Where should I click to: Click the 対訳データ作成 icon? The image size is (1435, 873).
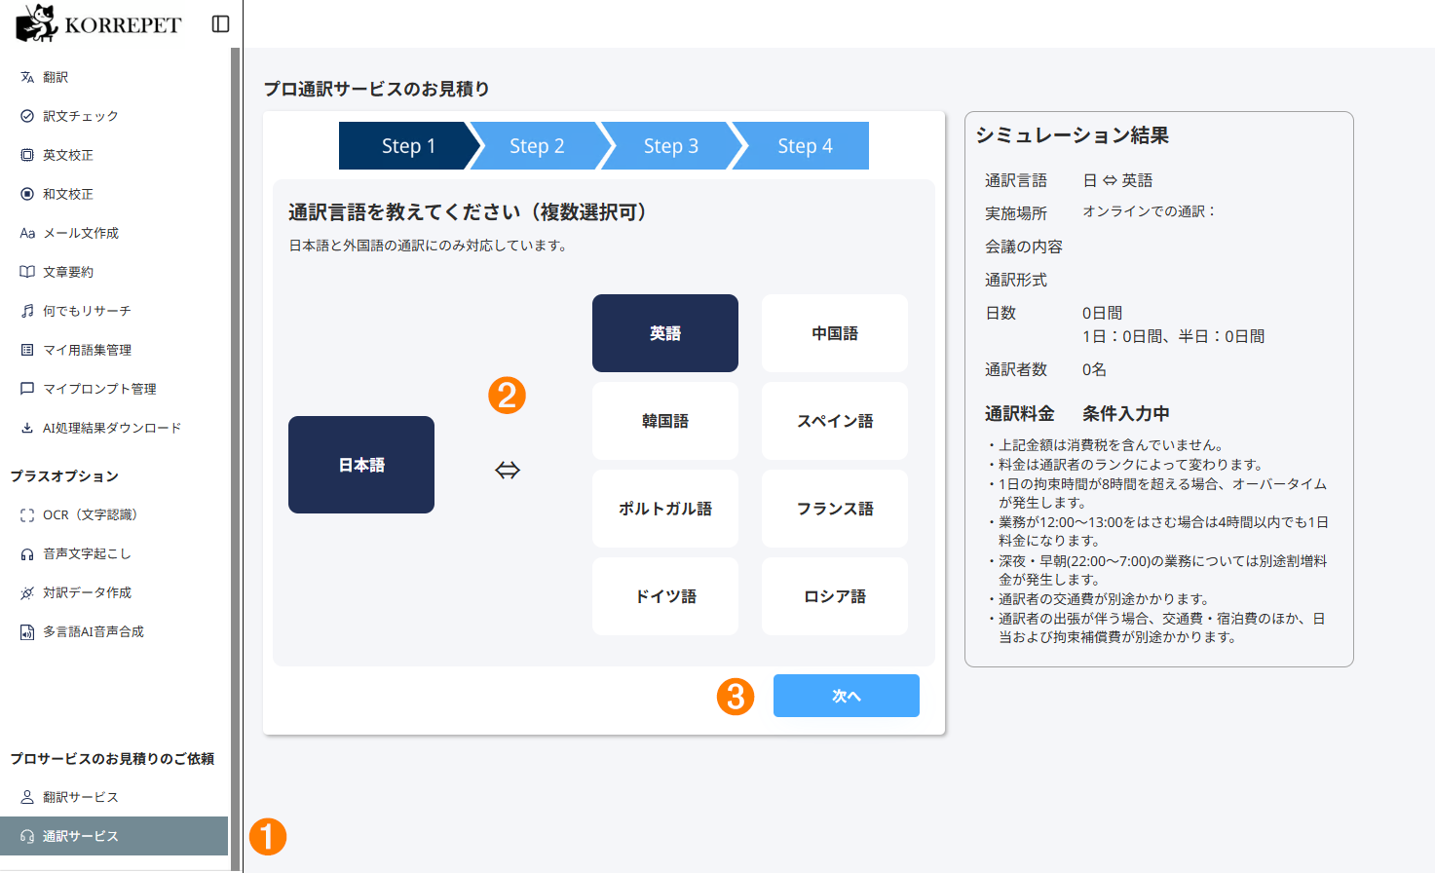[27, 593]
